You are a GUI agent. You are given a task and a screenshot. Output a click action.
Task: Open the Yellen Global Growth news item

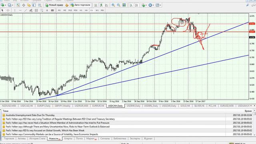(x=45, y=130)
